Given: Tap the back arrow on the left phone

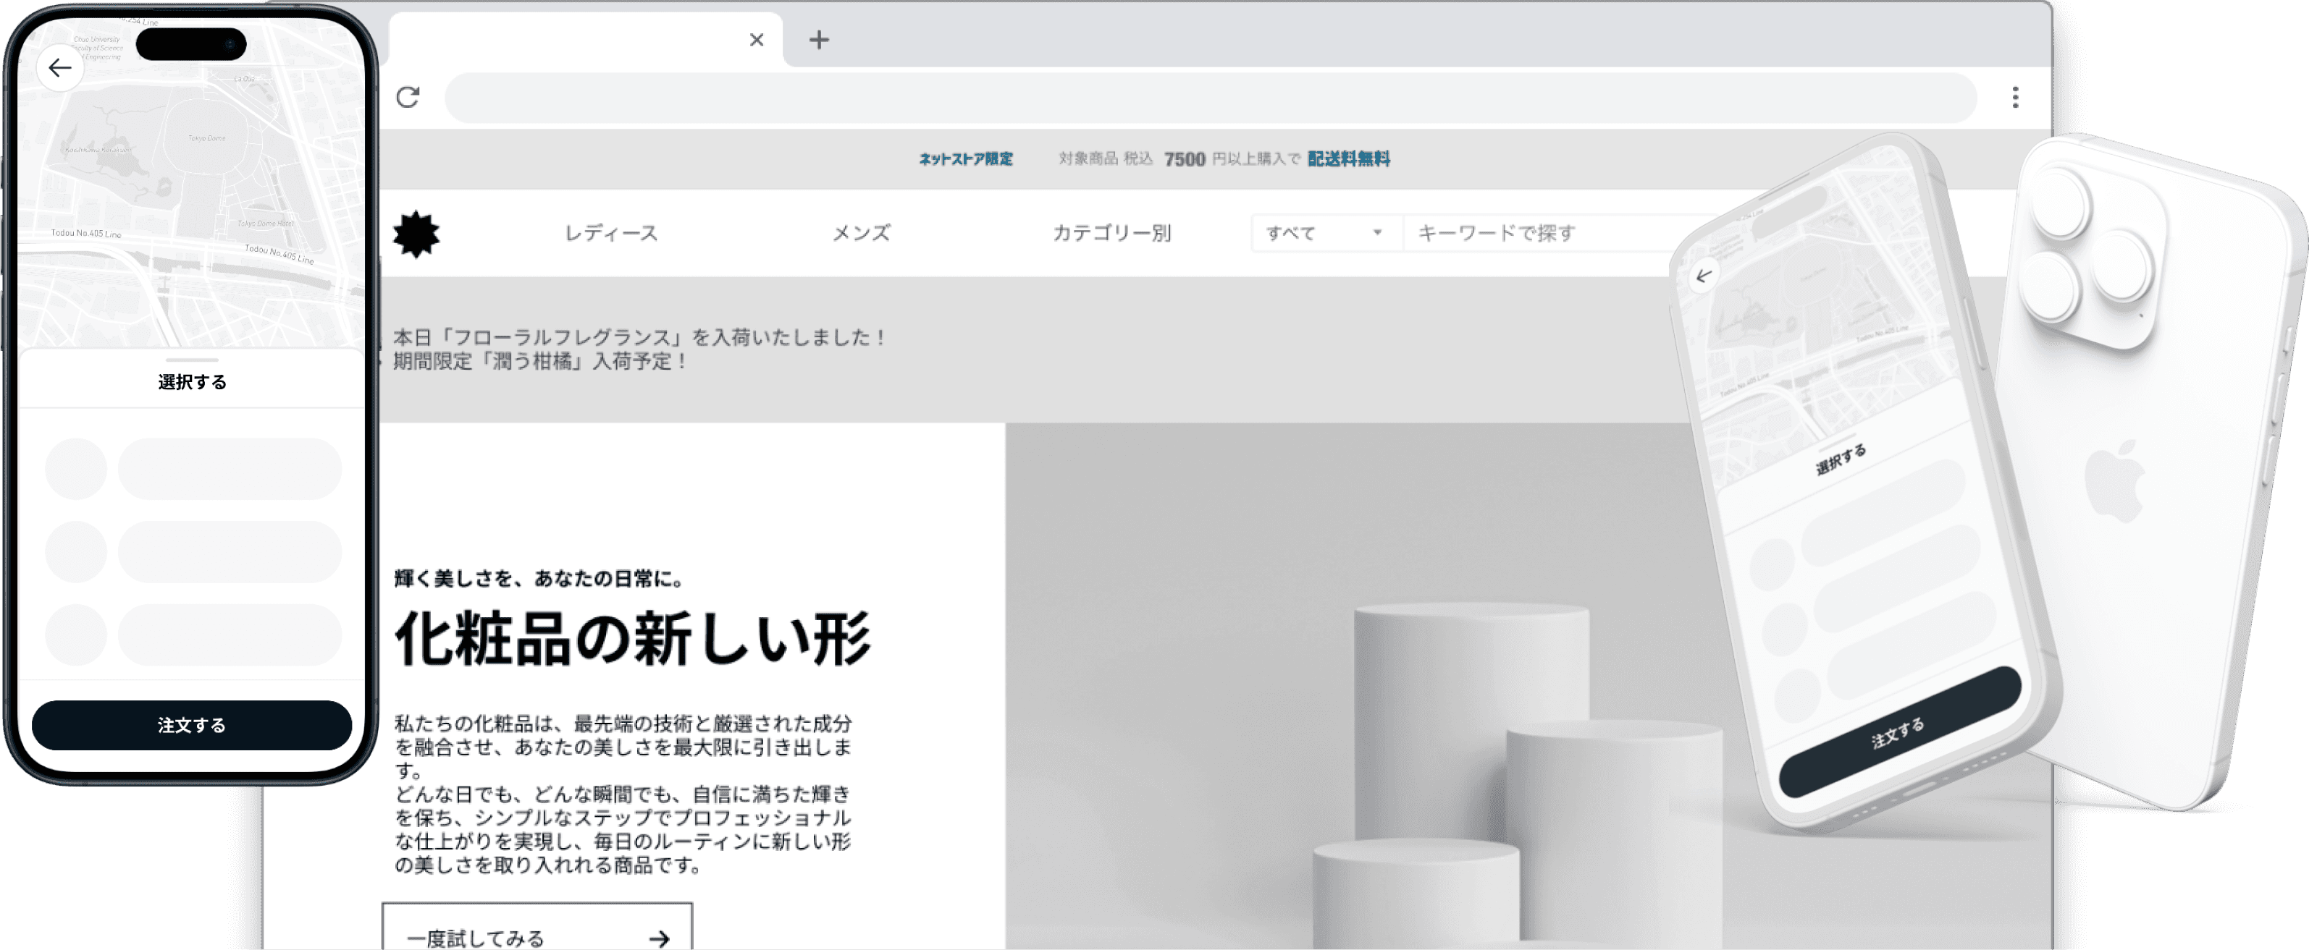Looking at the screenshot, I should (60, 67).
